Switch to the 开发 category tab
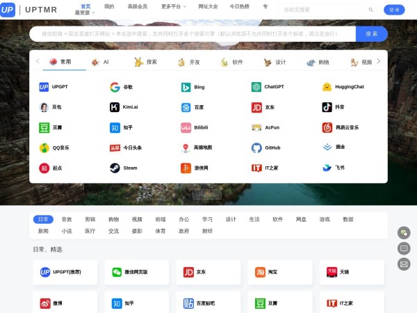The image size is (417, 313). pos(188,62)
